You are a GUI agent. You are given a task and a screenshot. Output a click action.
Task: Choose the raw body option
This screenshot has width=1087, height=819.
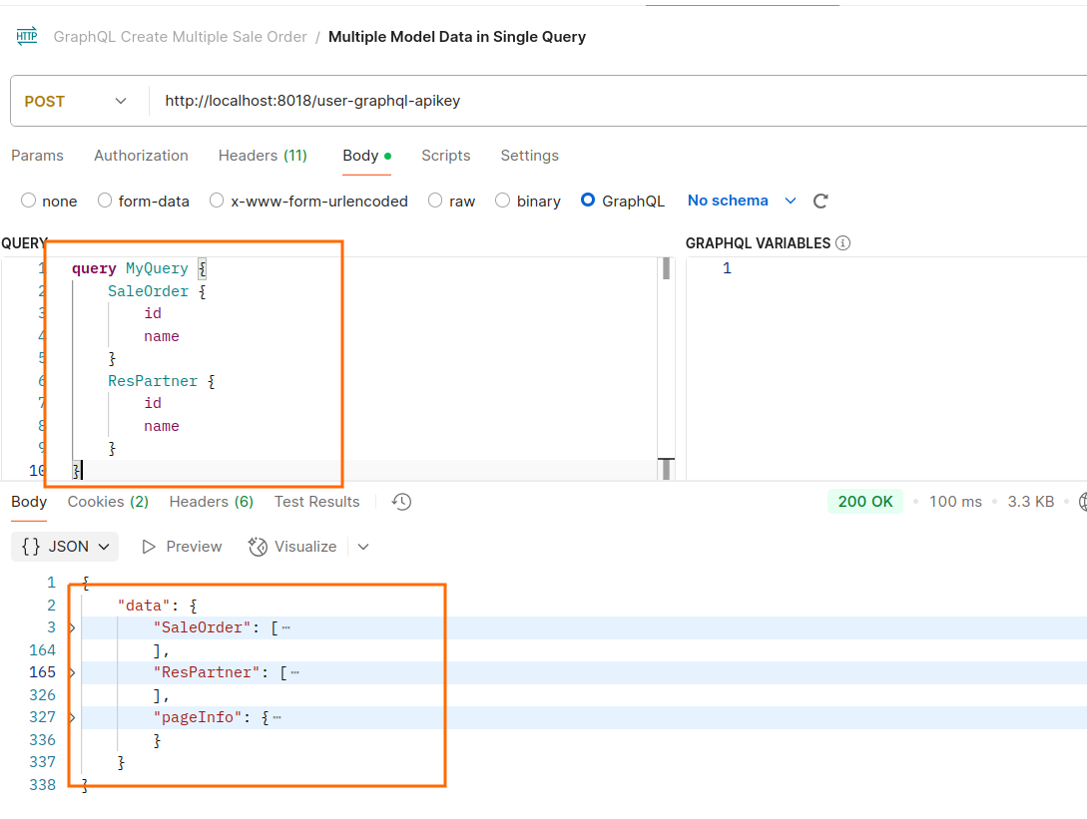435,202
